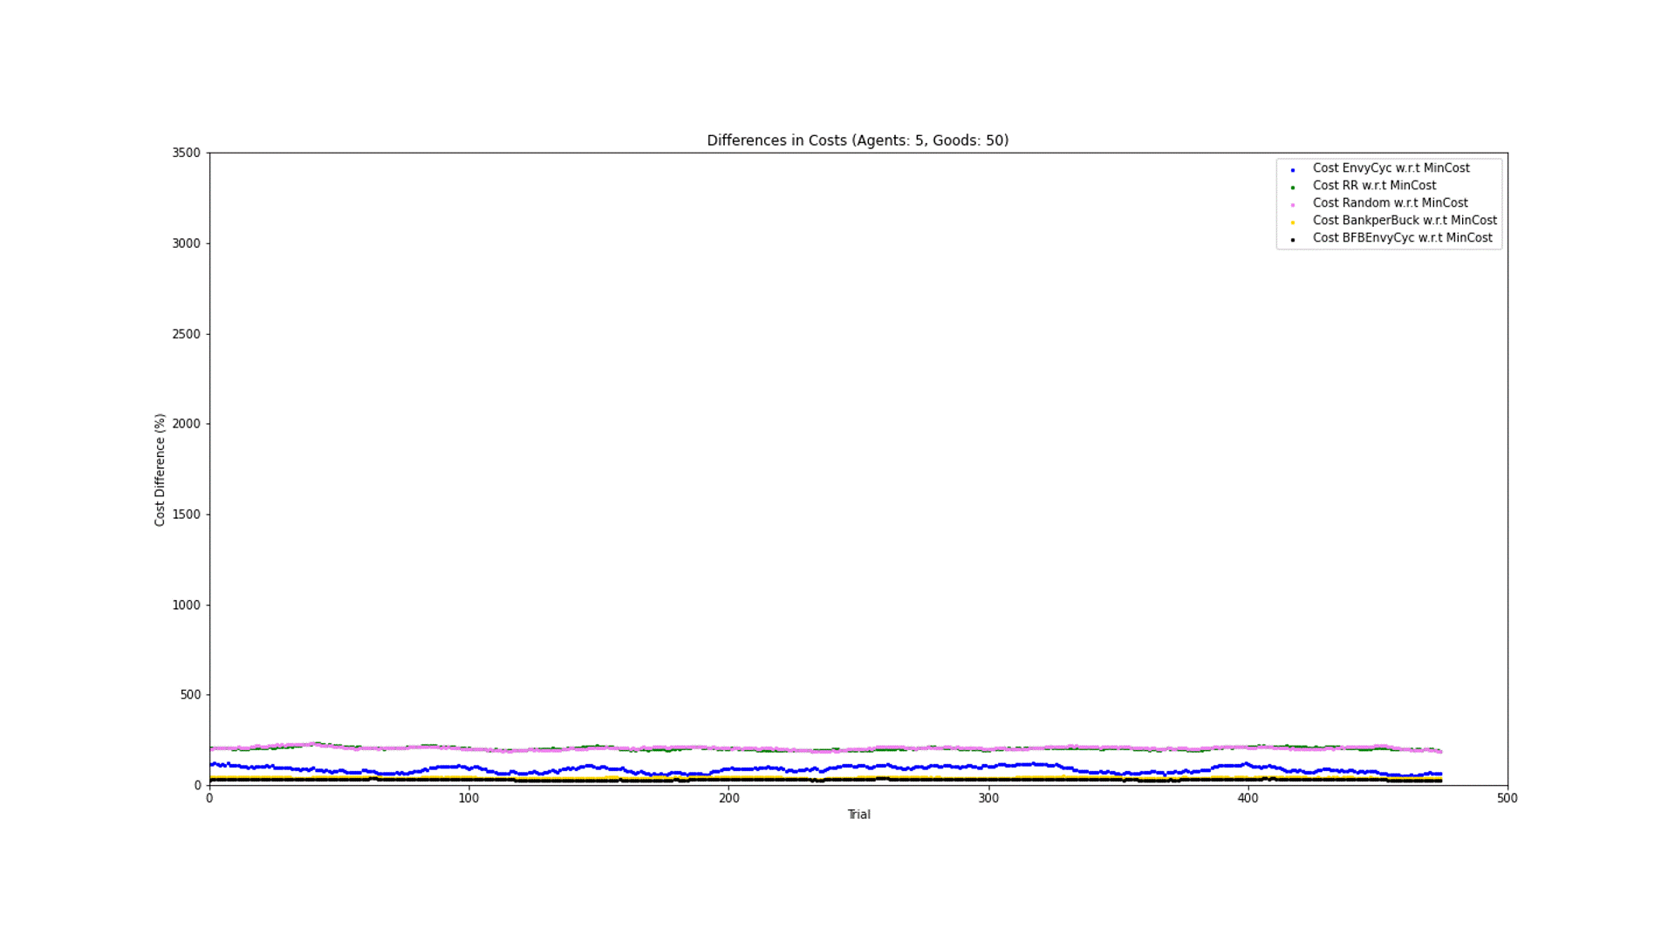Click the y-axis tick label 1000

186,605
